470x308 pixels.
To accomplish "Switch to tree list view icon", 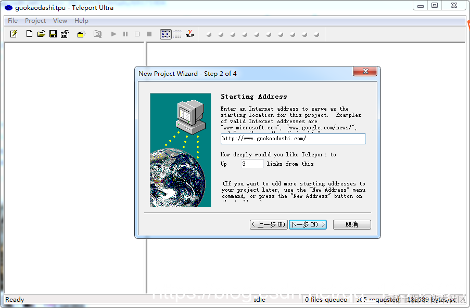I will (166, 34).
